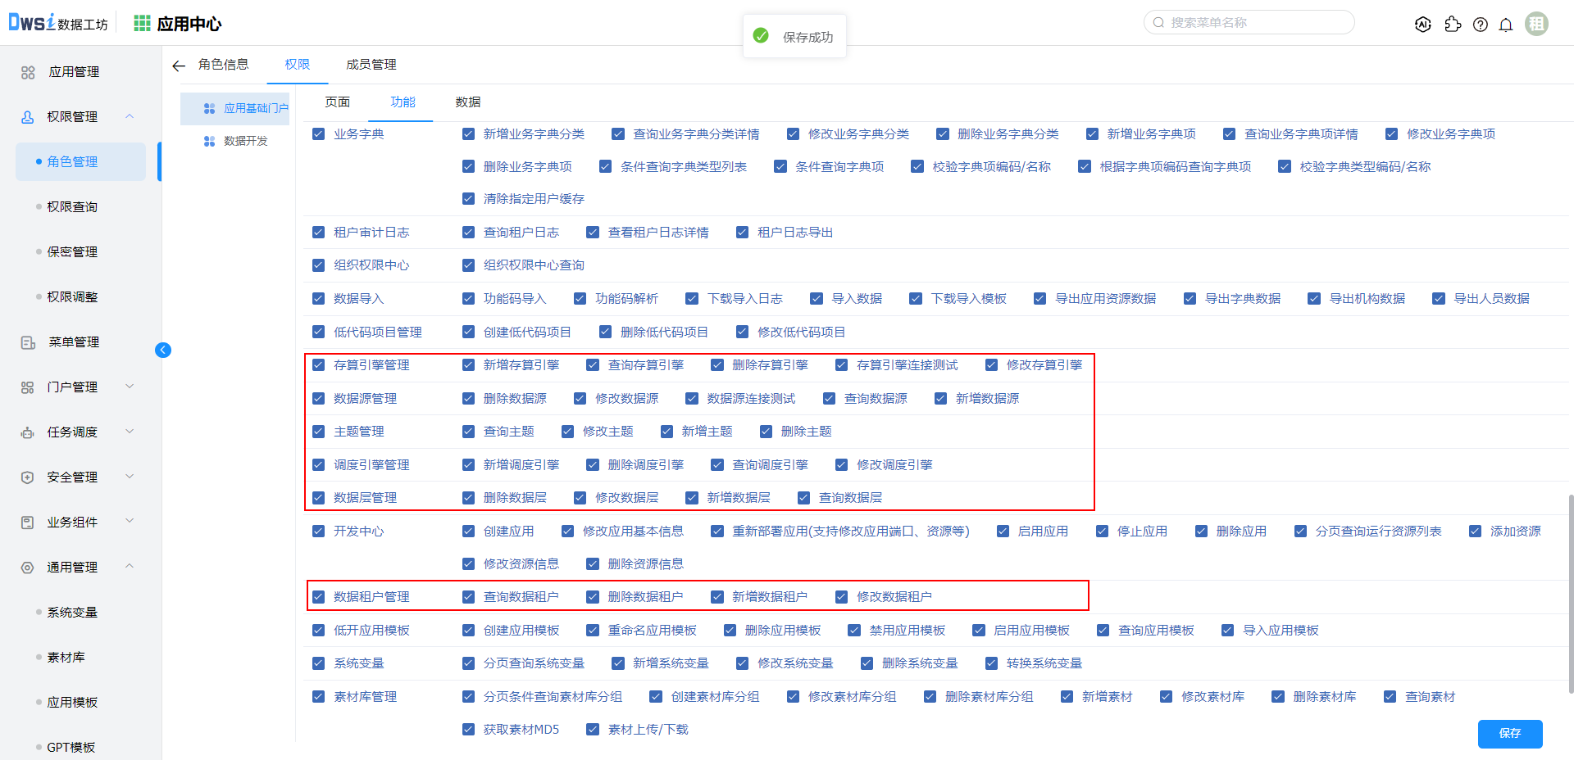Click the 搜索菜单名称 search field
The image size is (1574, 760).
pyautogui.click(x=1254, y=23)
